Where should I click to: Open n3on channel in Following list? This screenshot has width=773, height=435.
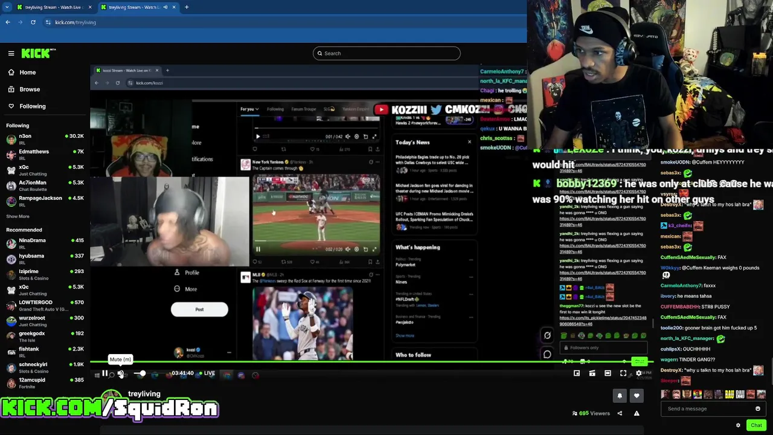pyautogui.click(x=45, y=140)
